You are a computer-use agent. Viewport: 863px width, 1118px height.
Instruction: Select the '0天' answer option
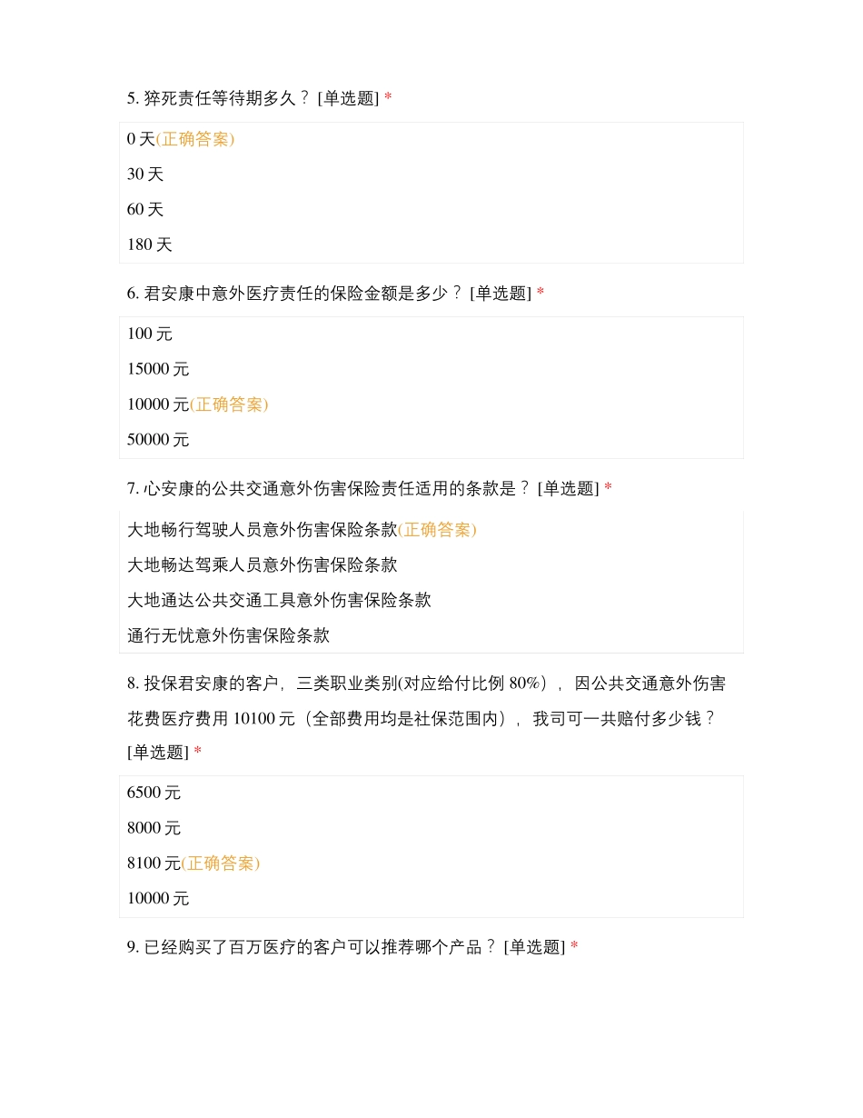click(x=142, y=139)
